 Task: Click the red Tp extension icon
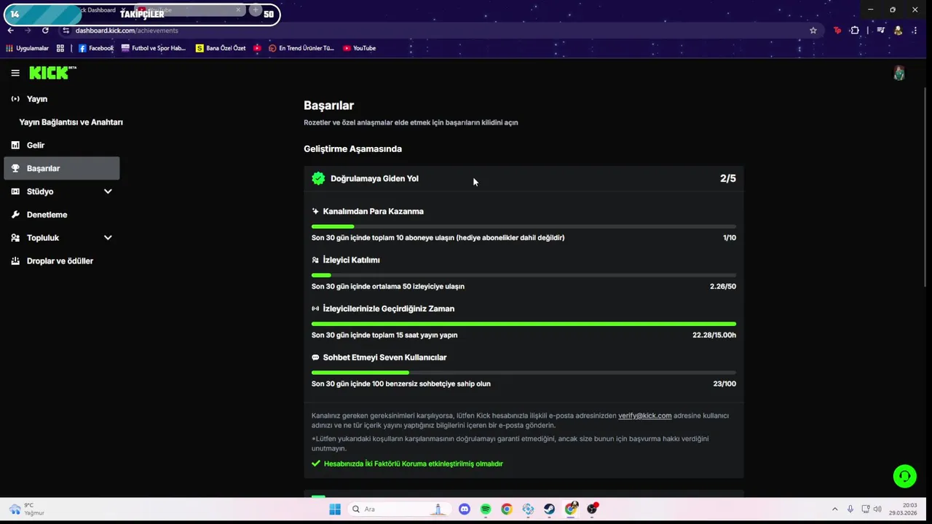click(837, 31)
